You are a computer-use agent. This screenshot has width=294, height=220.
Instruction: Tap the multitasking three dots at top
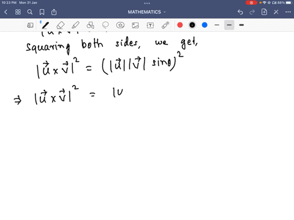click(147, 3)
